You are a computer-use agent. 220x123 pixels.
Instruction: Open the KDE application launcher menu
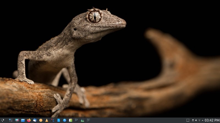pyautogui.click(x=3, y=120)
